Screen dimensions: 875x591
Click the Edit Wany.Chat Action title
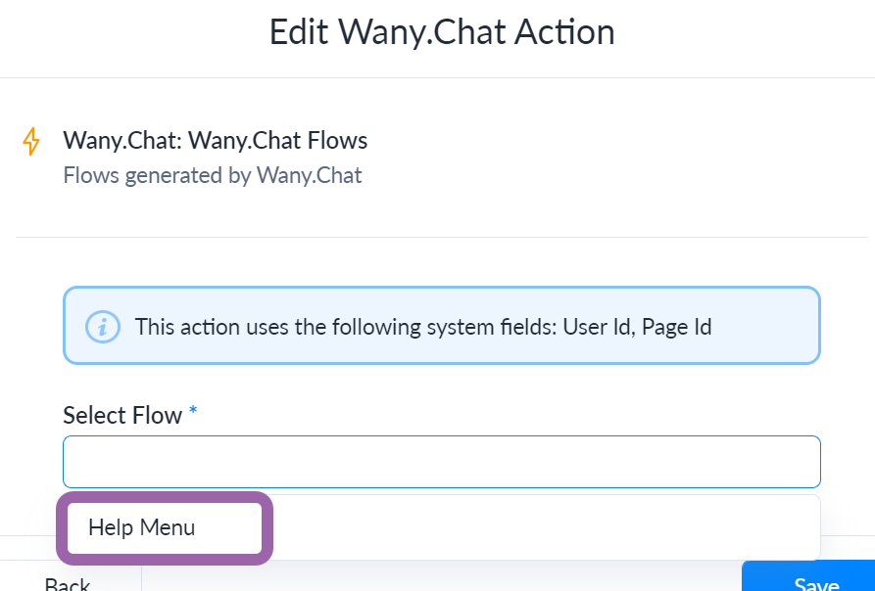[x=442, y=32]
